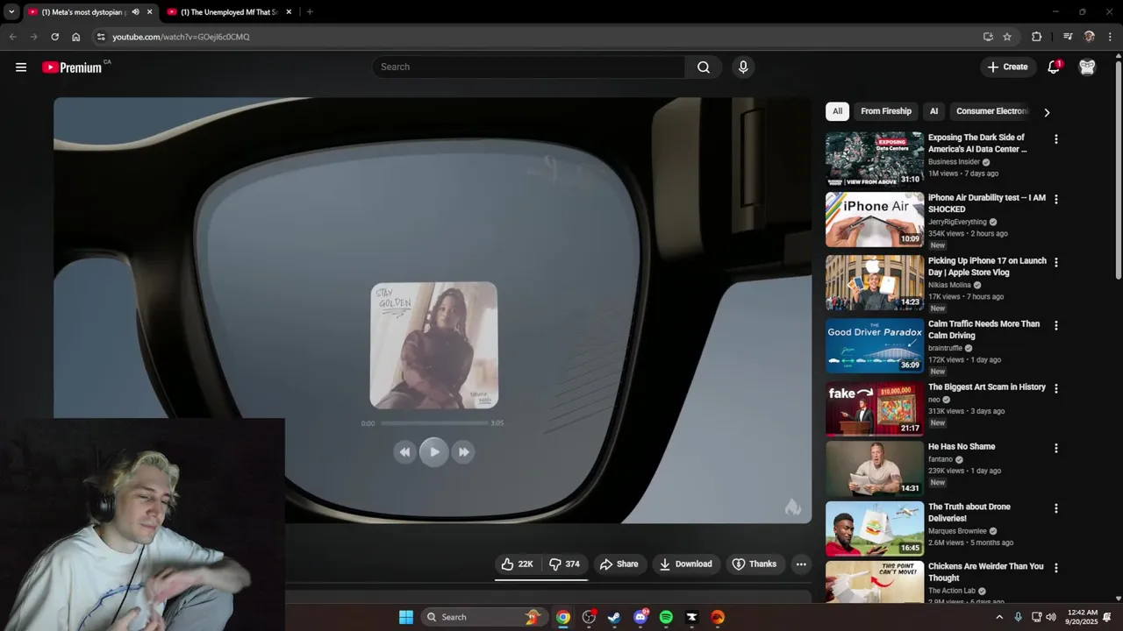Open Discord from the taskbar
This screenshot has width=1123, height=631.
640,617
